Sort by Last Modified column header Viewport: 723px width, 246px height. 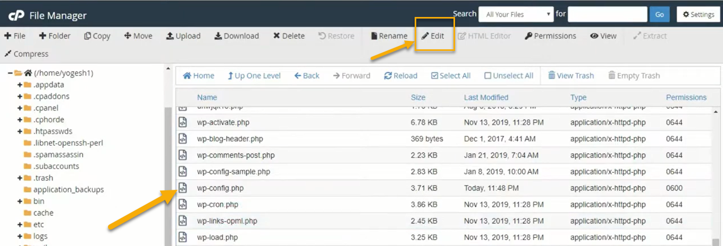[x=486, y=98]
